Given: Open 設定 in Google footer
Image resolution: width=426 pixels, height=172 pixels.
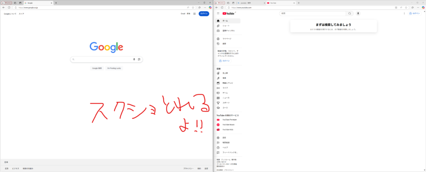Looking at the screenshot, I should [x=206, y=169].
